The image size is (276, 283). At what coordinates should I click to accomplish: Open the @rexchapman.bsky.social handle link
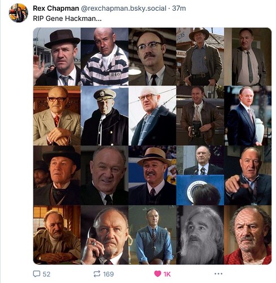click(x=124, y=8)
